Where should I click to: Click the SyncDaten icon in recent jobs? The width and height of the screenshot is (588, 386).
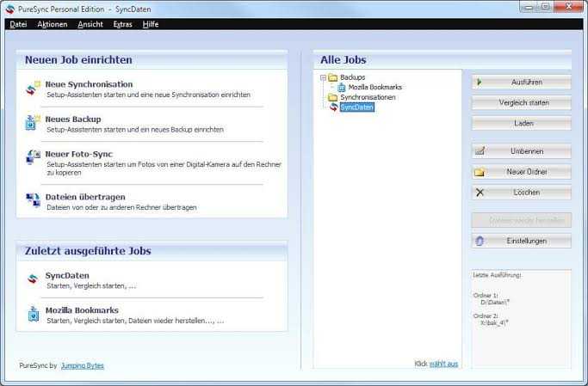[x=33, y=279]
